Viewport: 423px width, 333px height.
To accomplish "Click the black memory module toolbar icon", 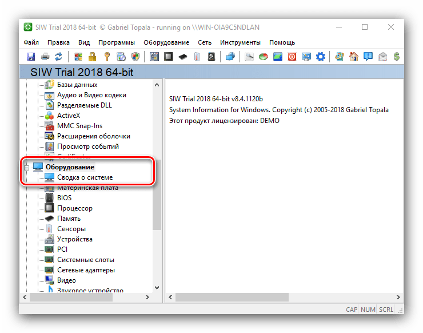I will click(x=183, y=57).
